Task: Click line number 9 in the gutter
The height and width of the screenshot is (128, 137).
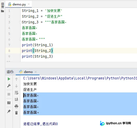Action: (9, 57)
